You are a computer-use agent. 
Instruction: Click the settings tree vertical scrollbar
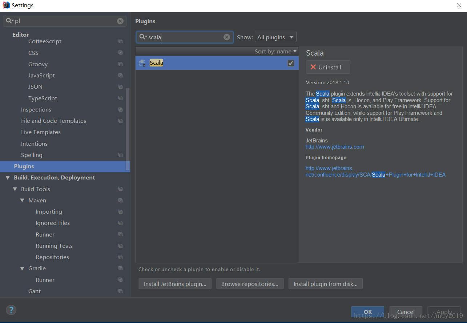pos(127,129)
